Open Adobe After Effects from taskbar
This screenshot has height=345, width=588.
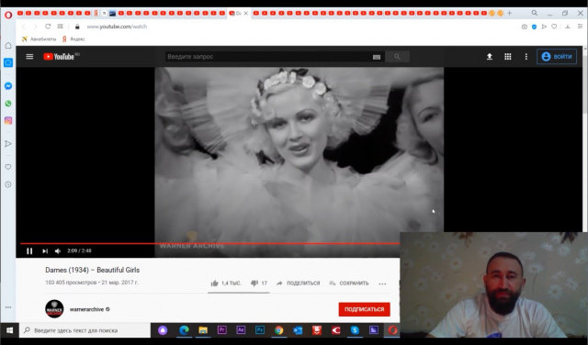241,330
